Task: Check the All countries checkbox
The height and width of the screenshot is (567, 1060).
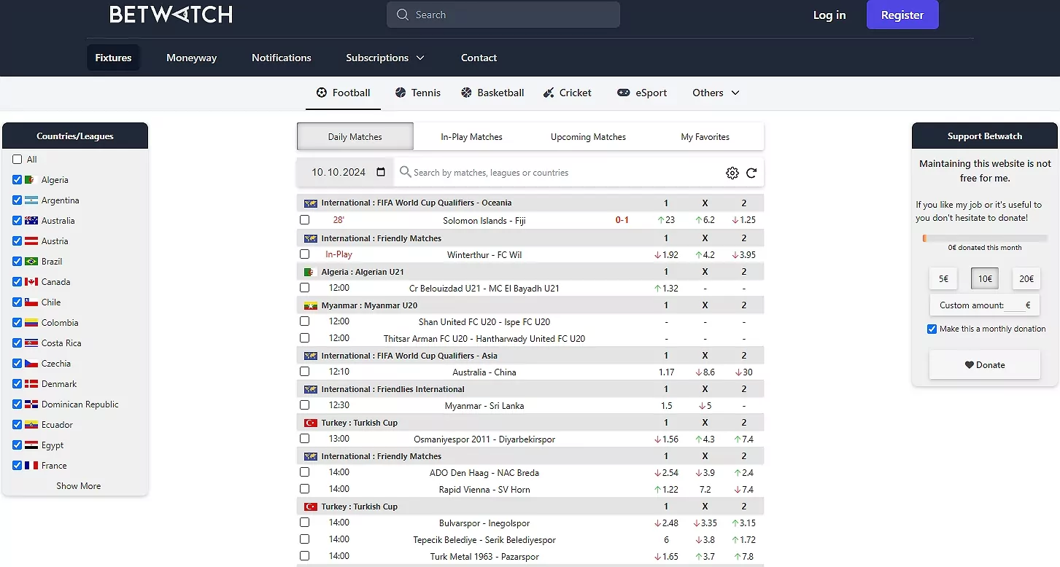Action: [17, 159]
